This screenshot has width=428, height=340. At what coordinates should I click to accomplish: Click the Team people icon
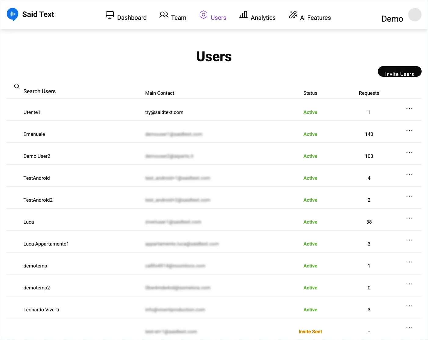[x=164, y=15]
